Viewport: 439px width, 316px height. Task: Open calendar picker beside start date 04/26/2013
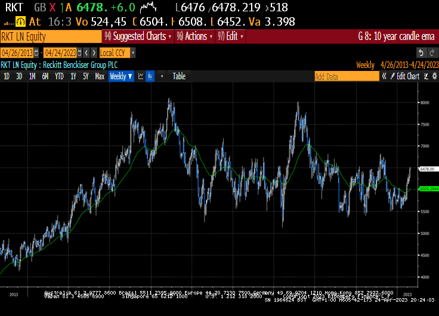[x=36, y=52]
